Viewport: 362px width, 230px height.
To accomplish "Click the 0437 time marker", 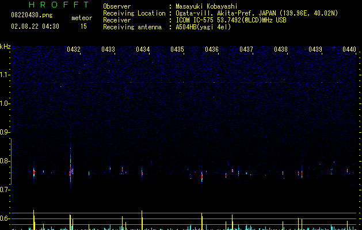I will coord(246,49).
